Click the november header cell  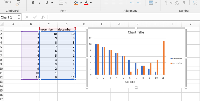pyautogui.click(x=49, y=29)
